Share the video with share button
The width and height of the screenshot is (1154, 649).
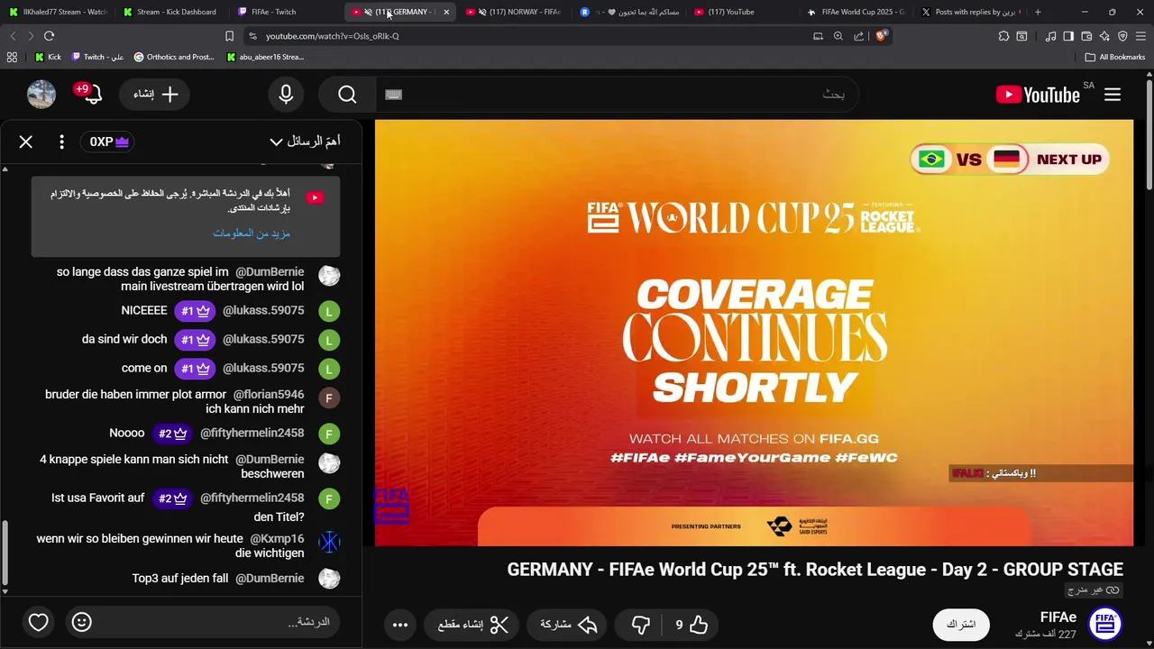tap(568, 624)
